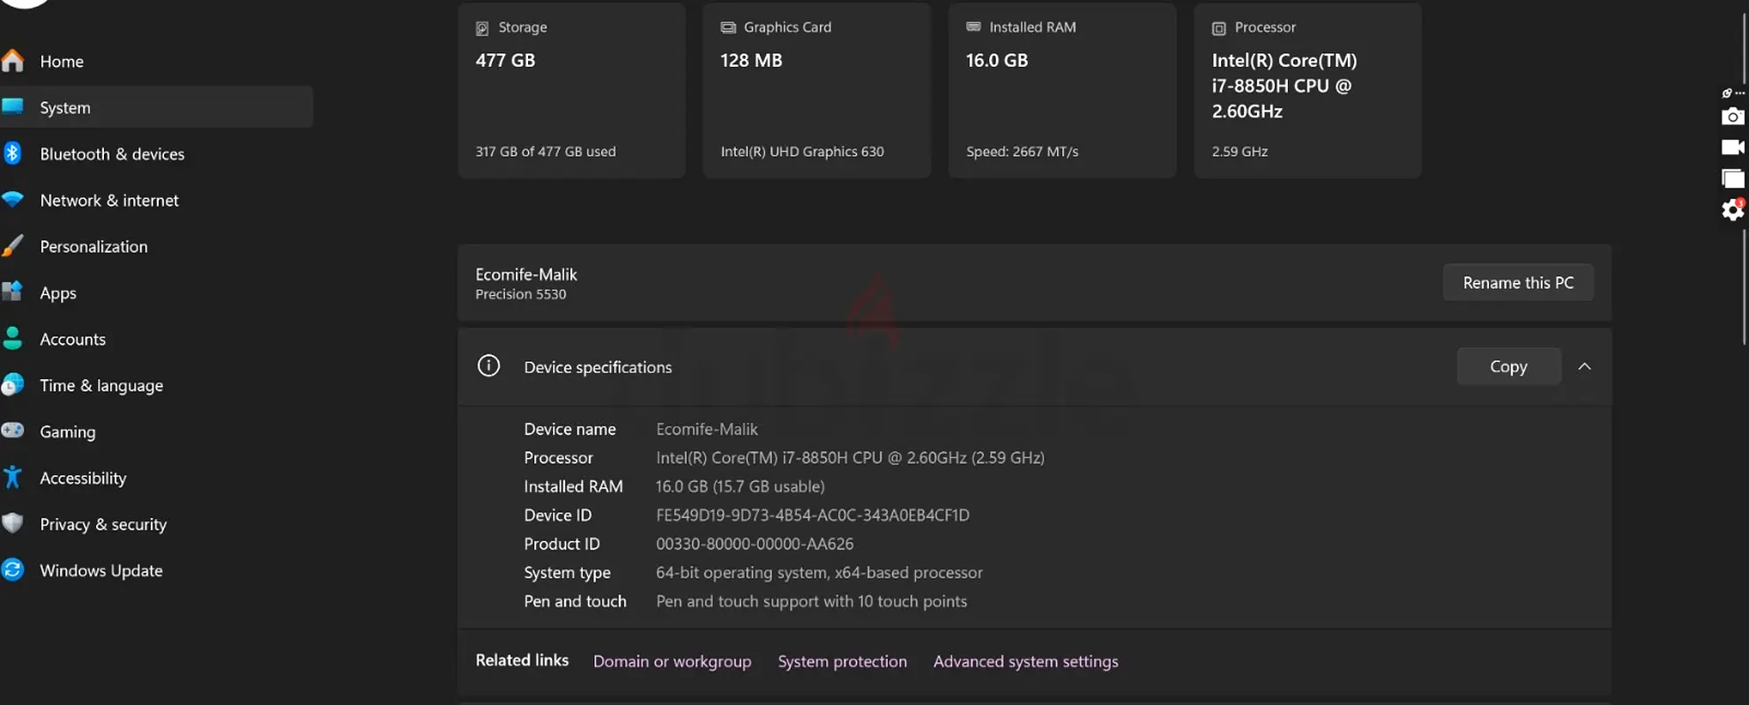Viewport: 1749px width, 705px height.
Task: Click the Installed RAM card icon
Action: (x=973, y=27)
